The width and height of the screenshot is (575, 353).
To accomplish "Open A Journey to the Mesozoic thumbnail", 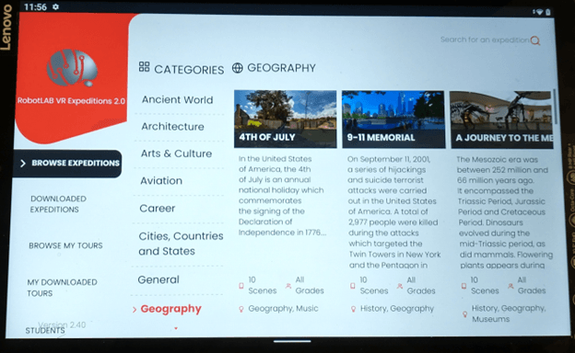I will click(x=501, y=120).
